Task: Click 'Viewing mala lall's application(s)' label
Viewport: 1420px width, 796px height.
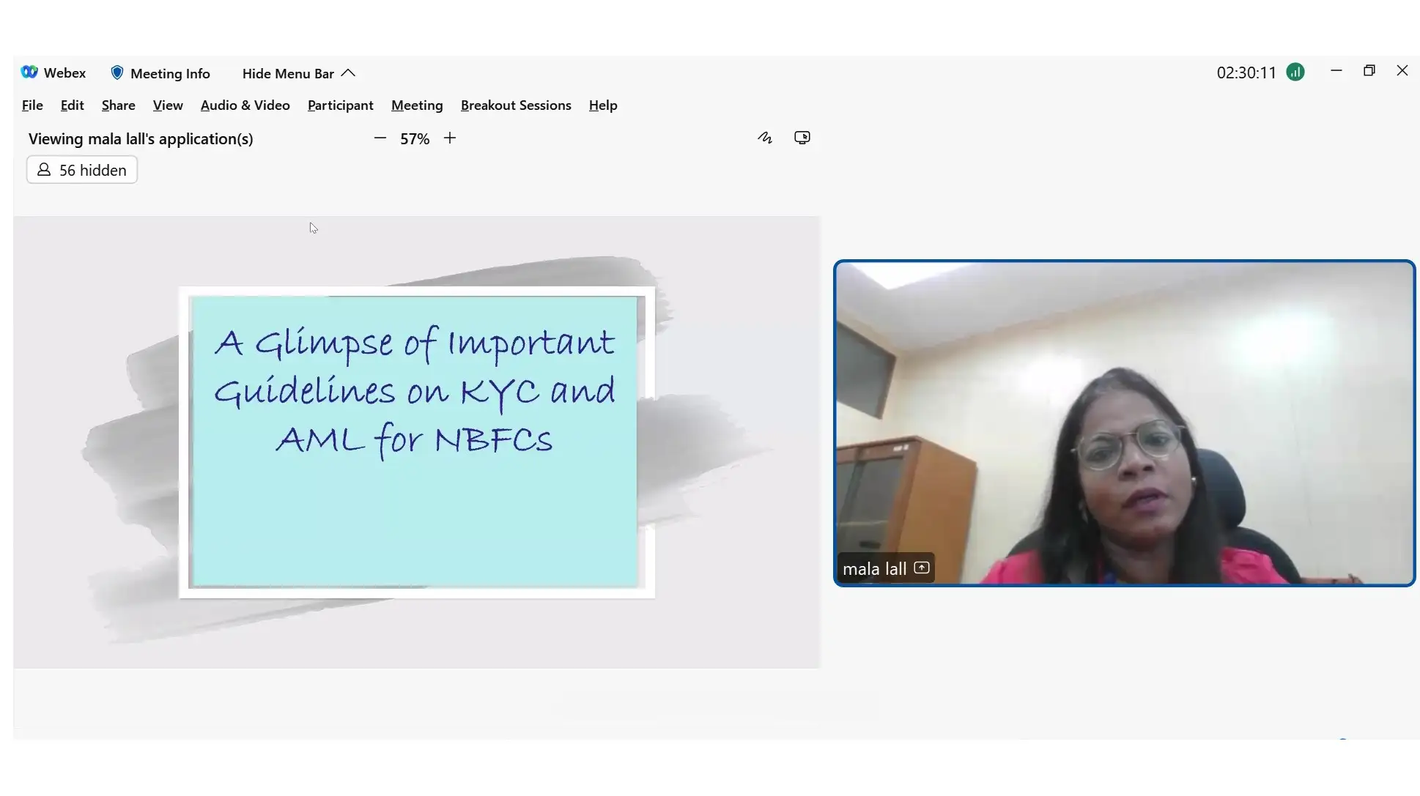Action: tap(141, 139)
